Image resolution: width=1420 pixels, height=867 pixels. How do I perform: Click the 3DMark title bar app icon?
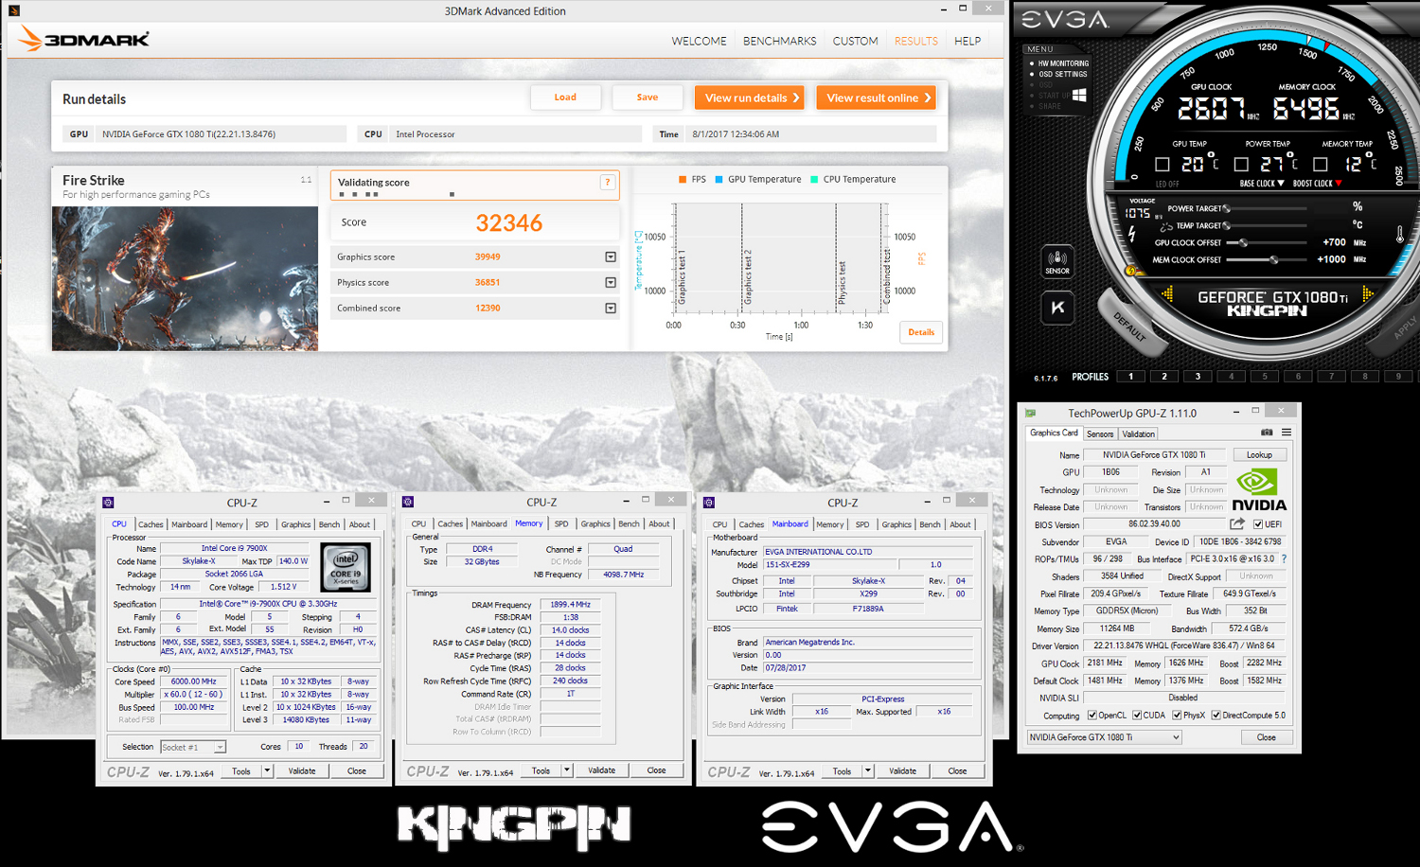tap(14, 11)
